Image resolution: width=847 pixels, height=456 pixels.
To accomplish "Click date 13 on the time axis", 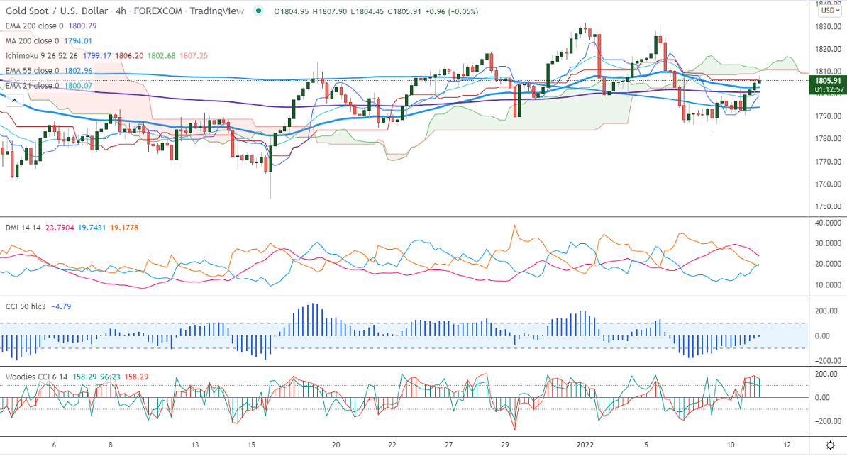I will 195,445.
